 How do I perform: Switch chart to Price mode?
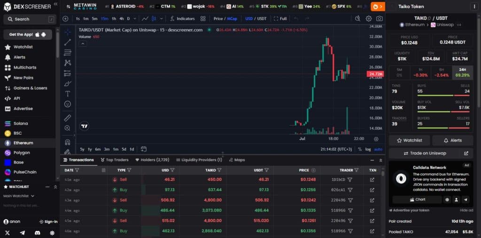click(x=218, y=19)
